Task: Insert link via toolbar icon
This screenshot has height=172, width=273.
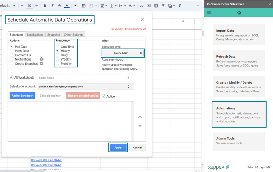Action: pos(141,6)
